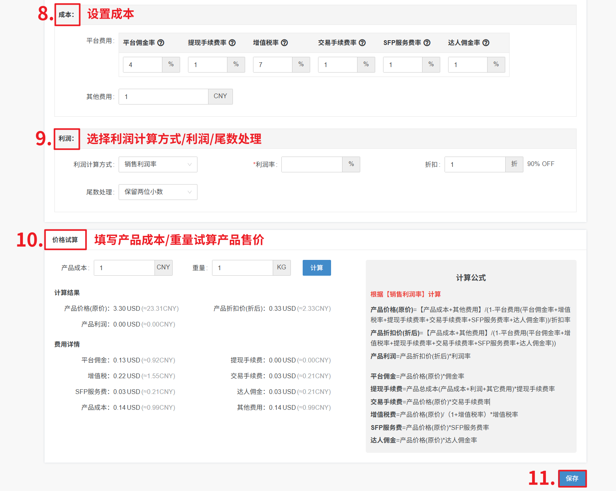
Task: Focus the 达人佣金率 input field
Action: pos(468,65)
